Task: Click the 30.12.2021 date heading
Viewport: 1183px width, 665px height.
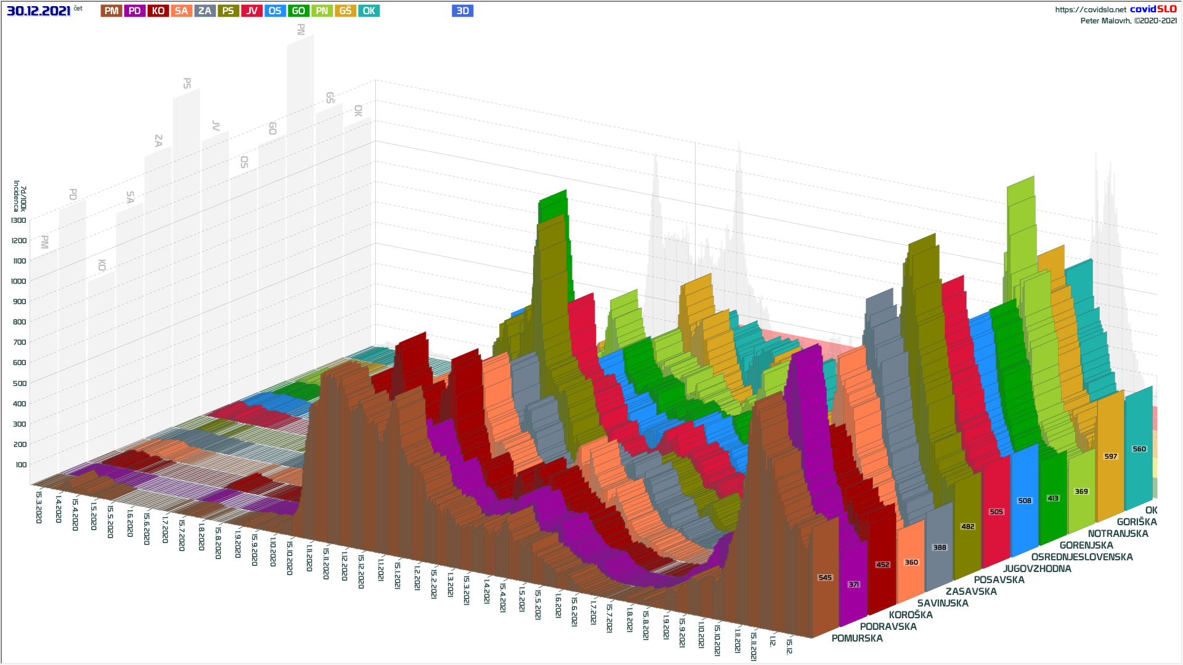Action: (38, 11)
